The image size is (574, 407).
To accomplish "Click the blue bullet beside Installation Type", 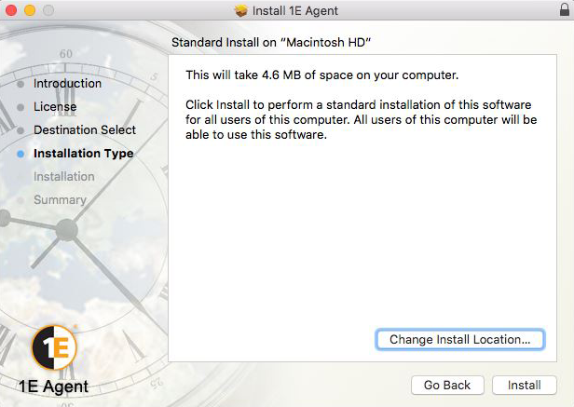I will coord(20,154).
